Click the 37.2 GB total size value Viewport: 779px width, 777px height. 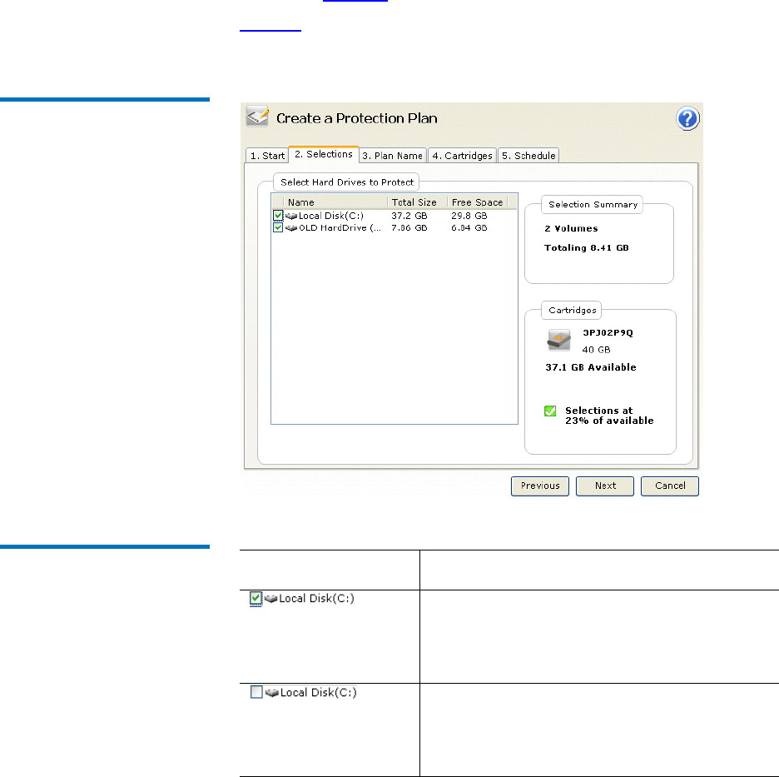(x=409, y=216)
